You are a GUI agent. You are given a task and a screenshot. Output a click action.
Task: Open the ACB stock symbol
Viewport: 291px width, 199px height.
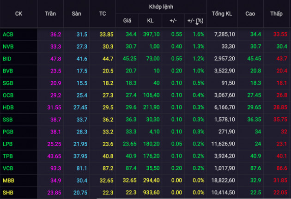(8, 35)
